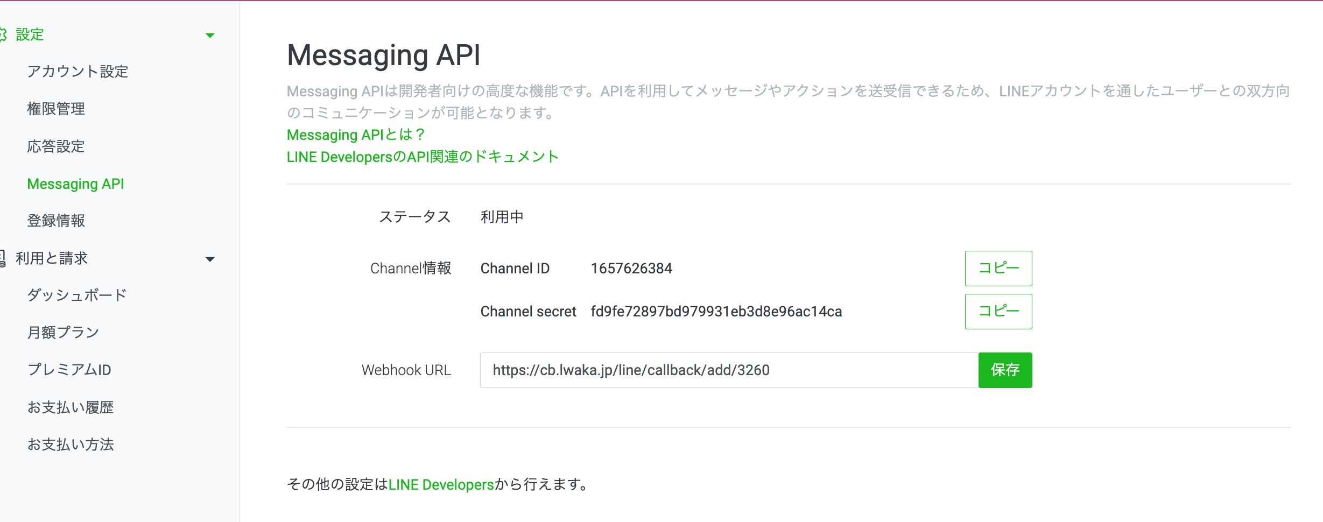
Task: Collapse the 利用と請求 section arrow
Action: (210, 259)
